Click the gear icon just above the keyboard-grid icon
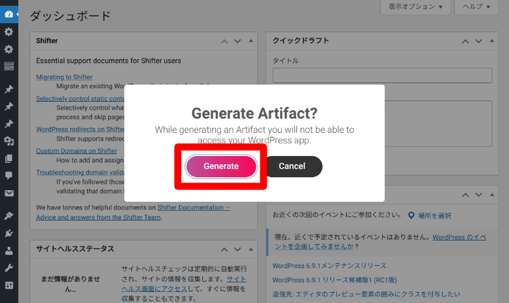509x303 pixels. pyautogui.click(x=9, y=49)
